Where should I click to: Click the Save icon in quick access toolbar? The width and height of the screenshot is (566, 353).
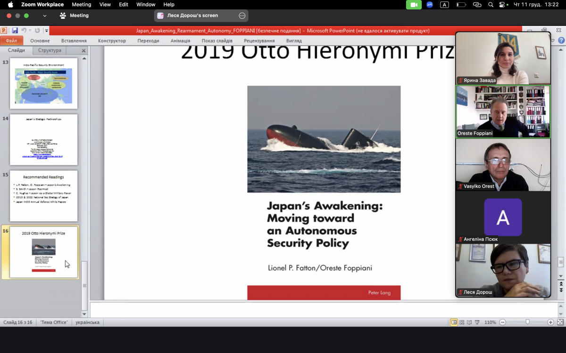tap(15, 31)
